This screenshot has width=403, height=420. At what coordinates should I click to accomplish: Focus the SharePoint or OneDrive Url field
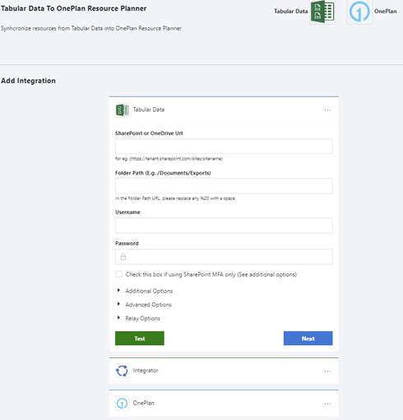[224, 147]
